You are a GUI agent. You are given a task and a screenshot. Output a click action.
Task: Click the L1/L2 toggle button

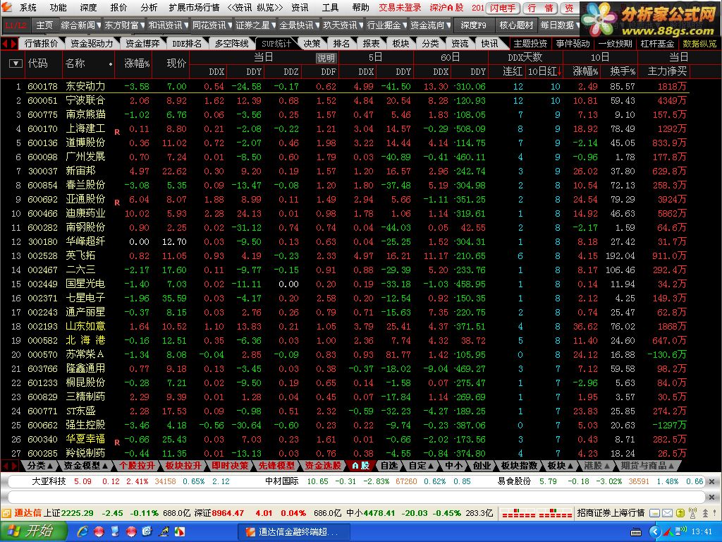point(16,25)
